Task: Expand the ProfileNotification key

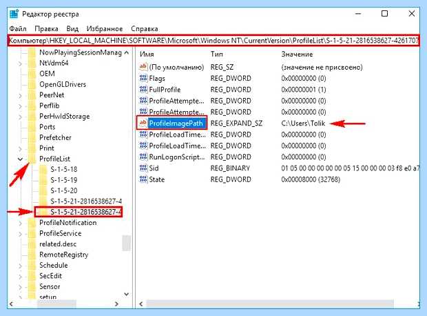Action: (20, 224)
